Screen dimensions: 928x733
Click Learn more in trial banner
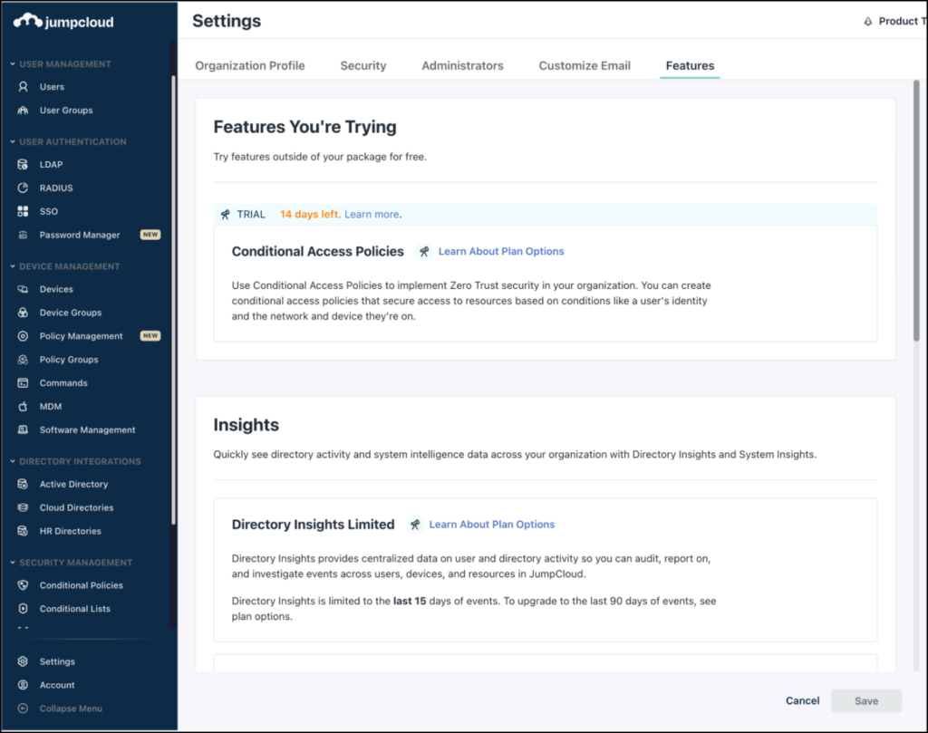point(372,215)
